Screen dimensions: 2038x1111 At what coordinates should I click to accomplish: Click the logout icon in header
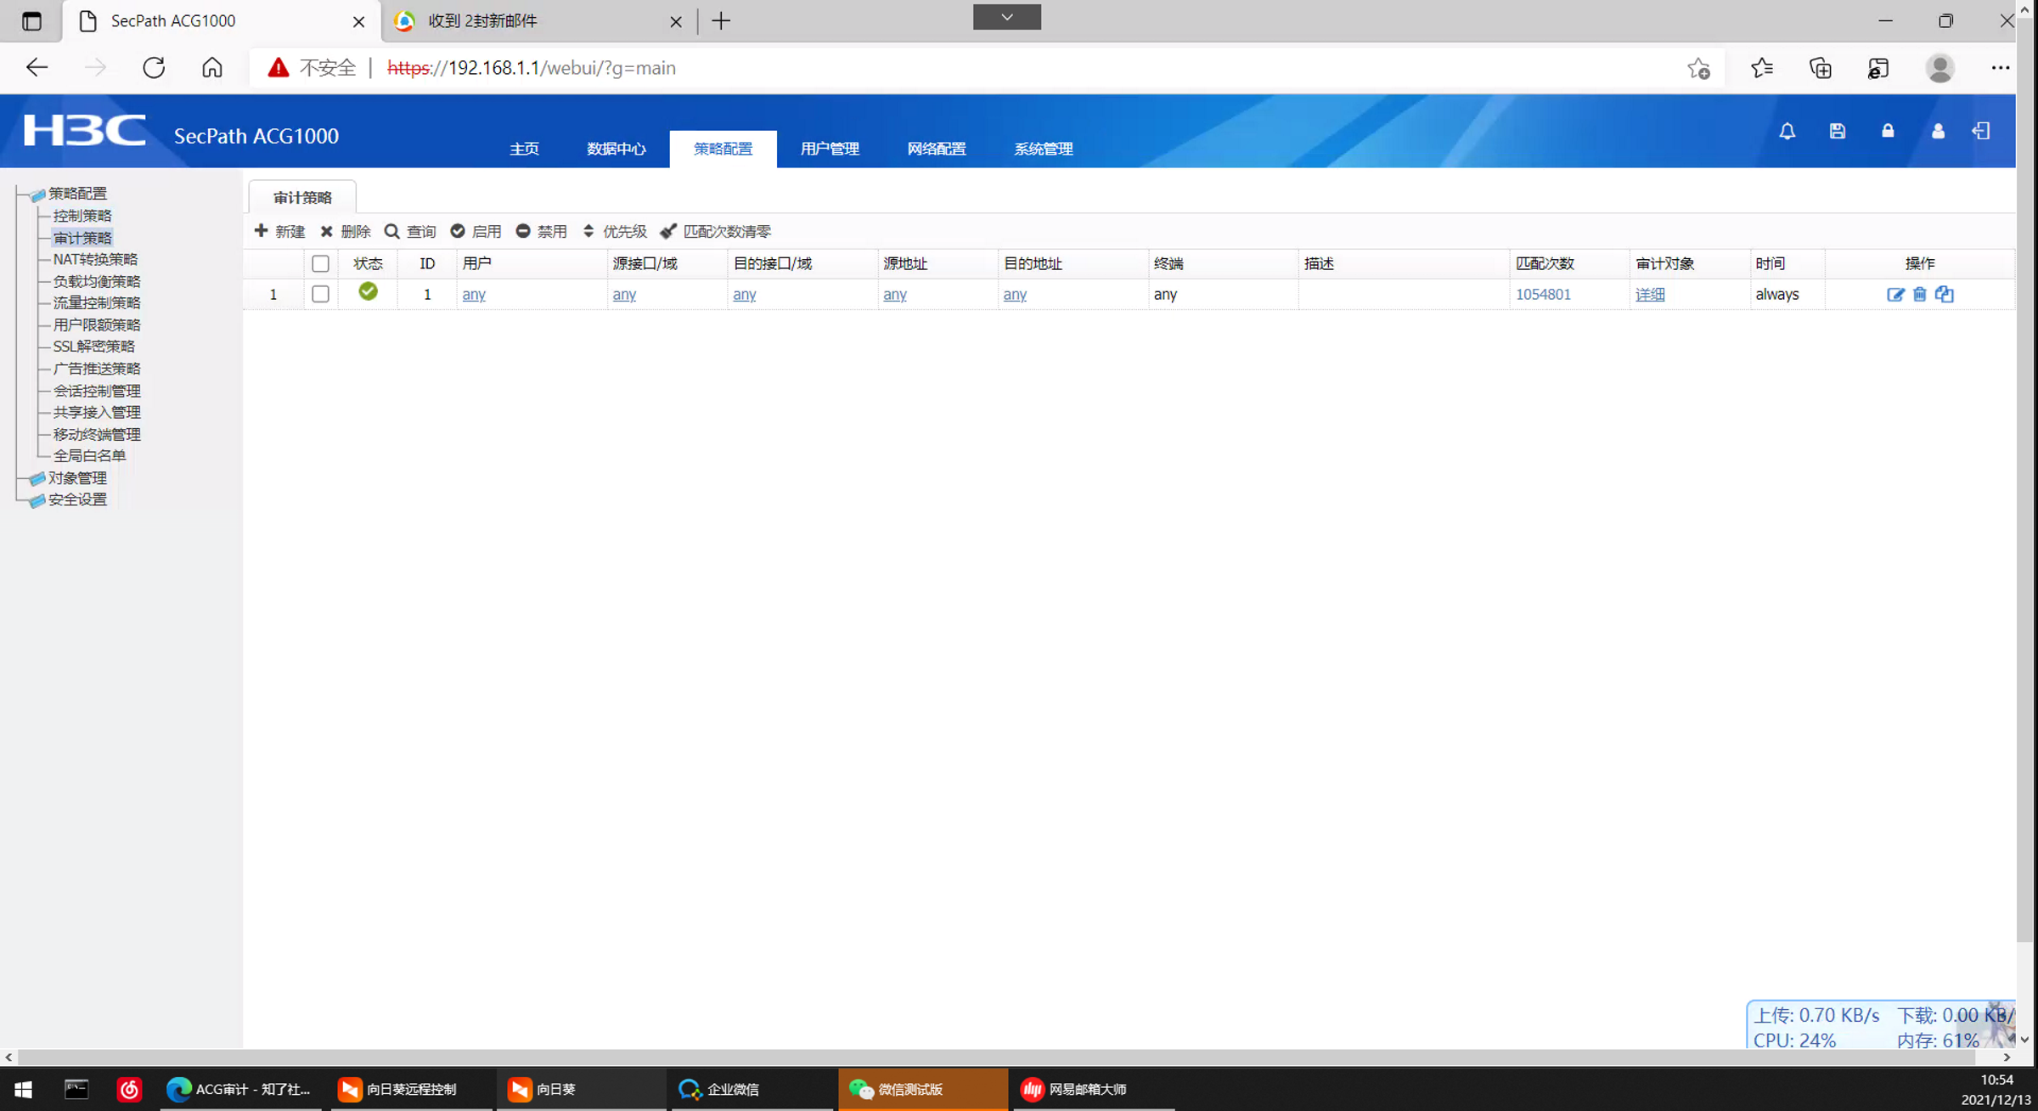click(x=1980, y=131)
